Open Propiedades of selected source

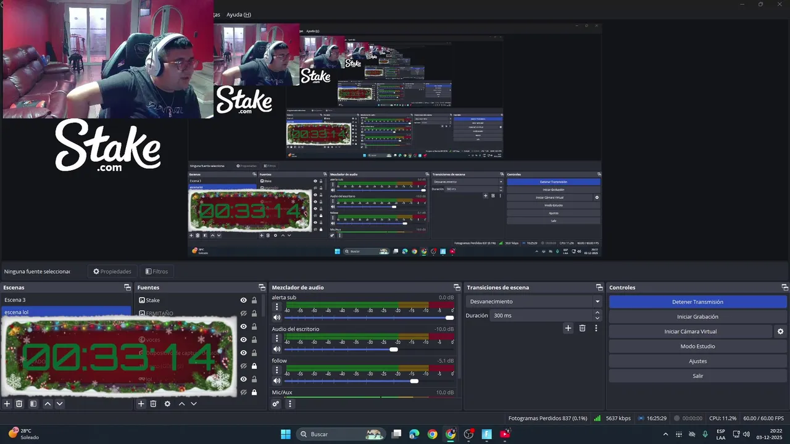pos(112,271)
